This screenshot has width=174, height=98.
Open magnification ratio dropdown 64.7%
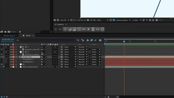(65, 20)
